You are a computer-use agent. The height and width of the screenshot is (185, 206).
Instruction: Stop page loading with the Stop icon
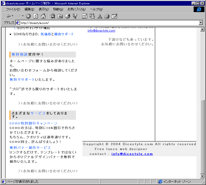pyautogui.click(x=28, y=16)
